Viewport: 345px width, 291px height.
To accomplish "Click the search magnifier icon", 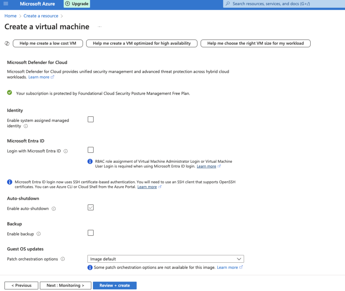I will 228,4.
